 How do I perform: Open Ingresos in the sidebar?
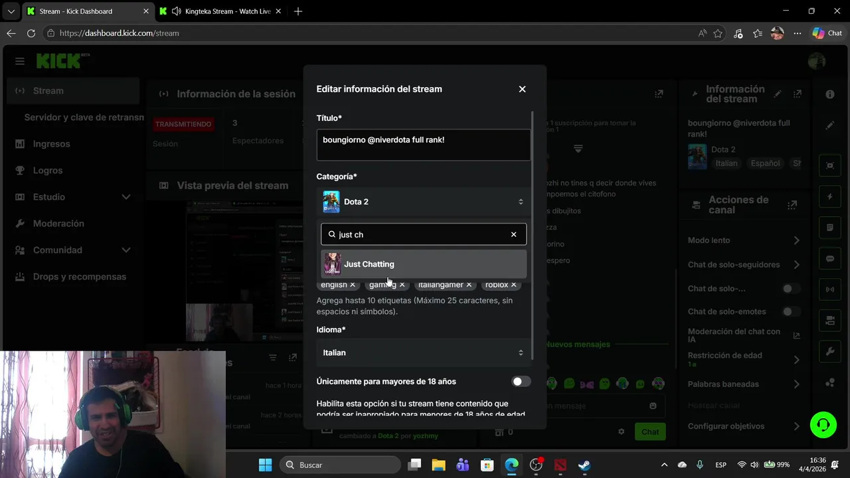pyautogui.click(x=73, y=143)
